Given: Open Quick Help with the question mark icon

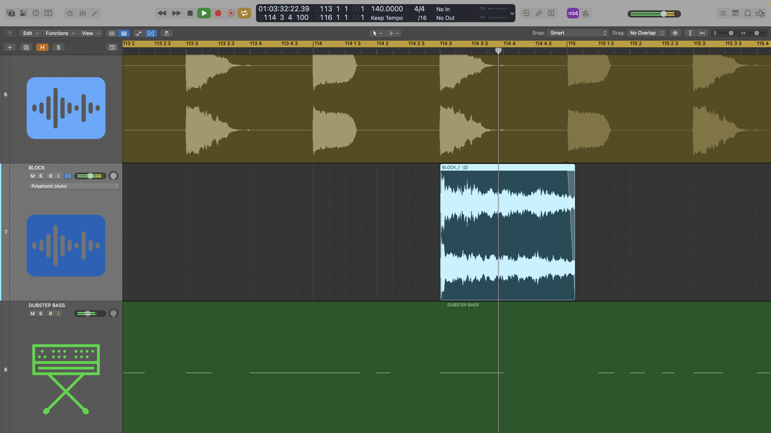Looking at the screenshot, I should [36, 13].
